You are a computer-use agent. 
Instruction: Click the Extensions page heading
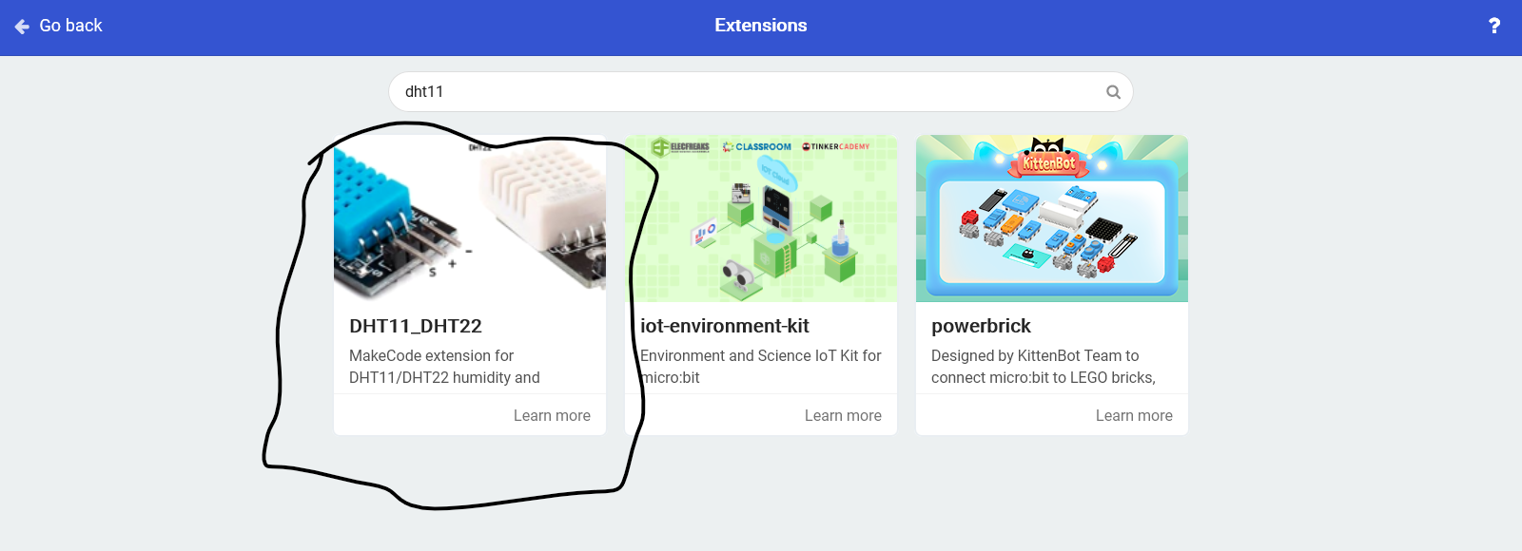pos(761,26)
